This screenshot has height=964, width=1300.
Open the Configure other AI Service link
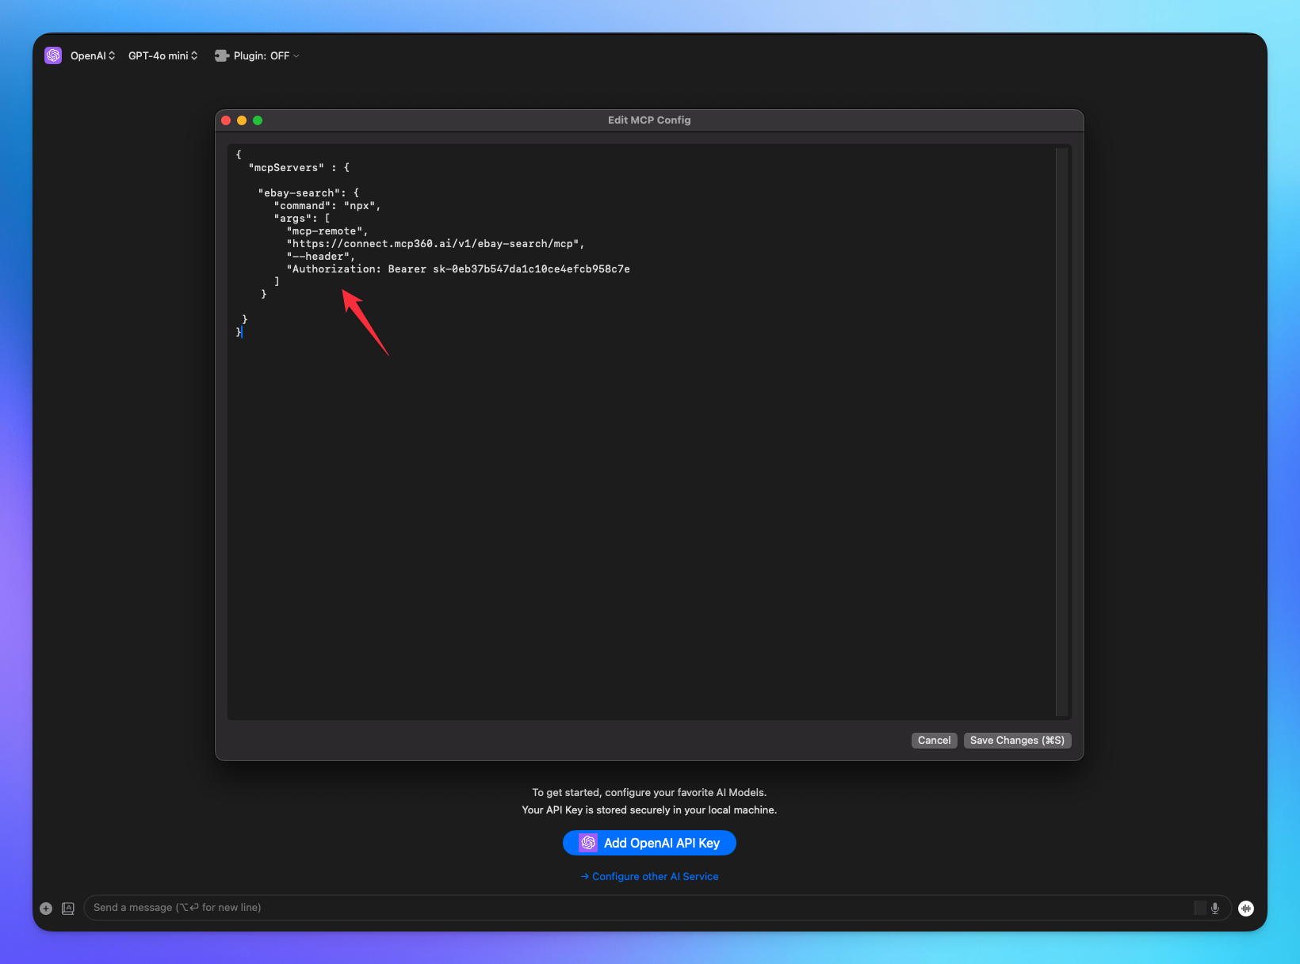click(x=649, y=876)
